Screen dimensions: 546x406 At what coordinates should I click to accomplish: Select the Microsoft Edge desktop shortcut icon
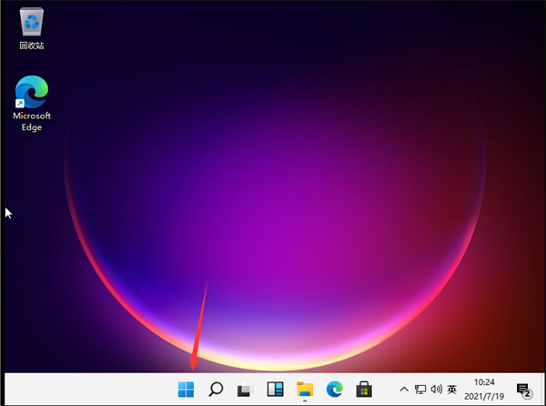click(32, 92)
